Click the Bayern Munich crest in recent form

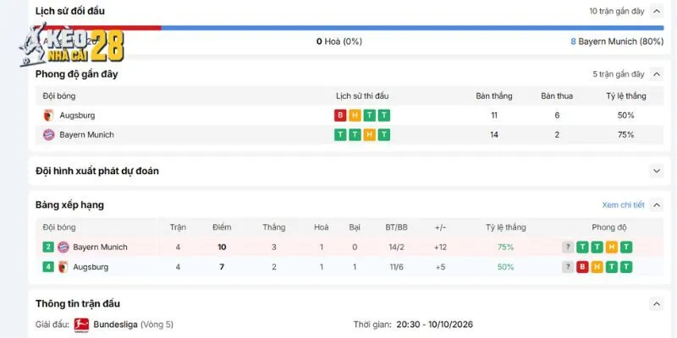pos(49,135)
